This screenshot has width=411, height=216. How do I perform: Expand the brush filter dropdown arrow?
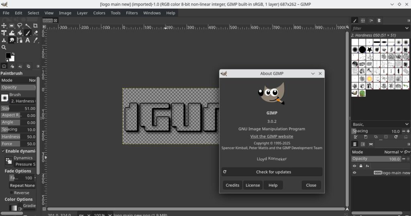pos(407,28)
